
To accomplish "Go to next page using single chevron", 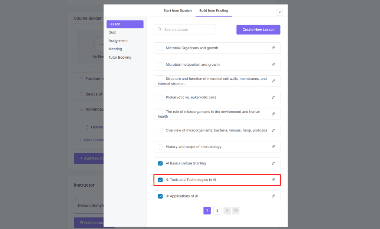I will click(227, 210).
